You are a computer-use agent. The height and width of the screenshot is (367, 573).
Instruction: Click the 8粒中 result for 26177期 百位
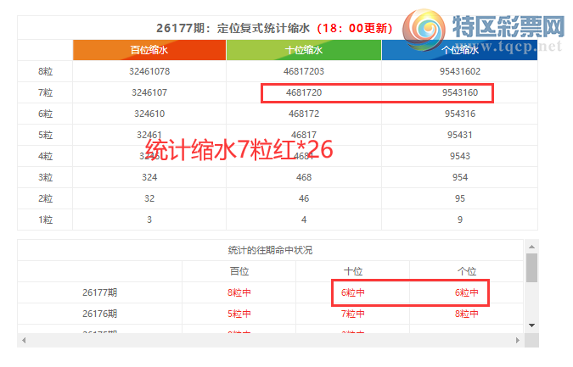[x=239, y=292]
